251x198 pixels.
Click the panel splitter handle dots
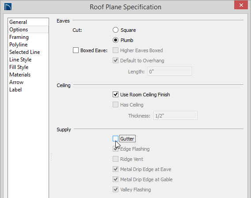point(51,157)
